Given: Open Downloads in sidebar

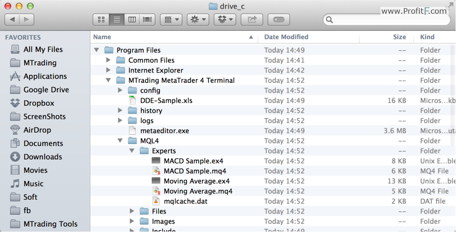Looking at the screenshot, I should 36,157.
